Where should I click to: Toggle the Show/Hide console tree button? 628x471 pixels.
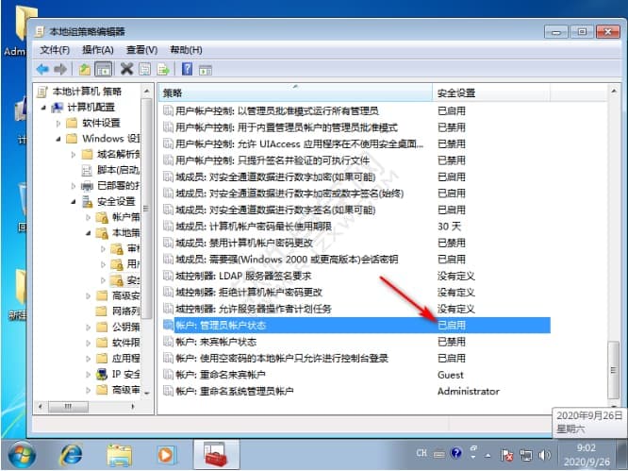point(104,69)
